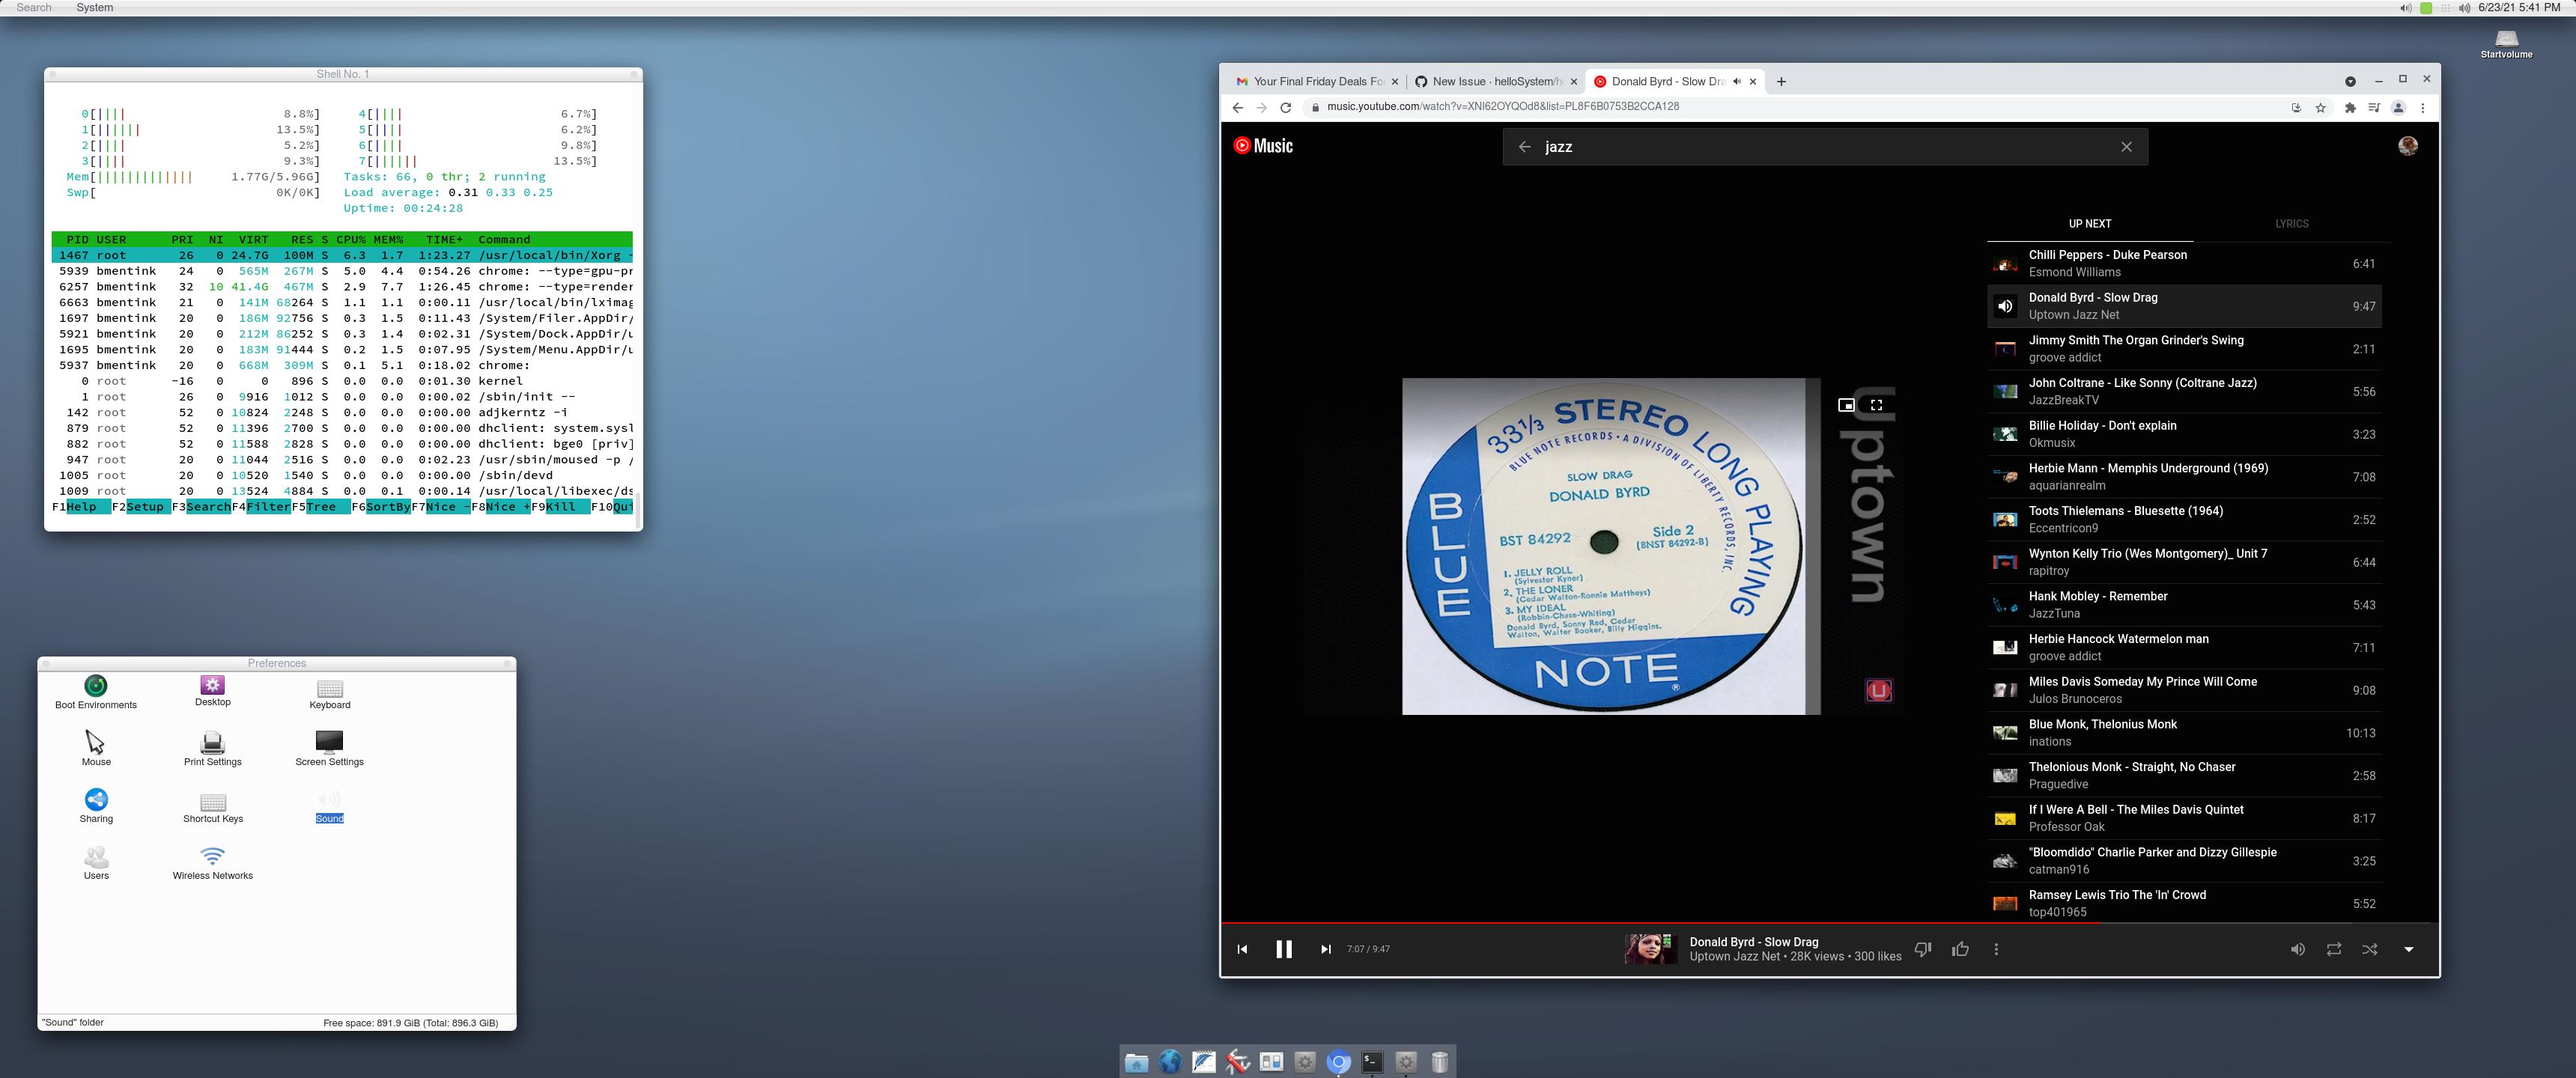Go to the previous track

(1242, 949)
